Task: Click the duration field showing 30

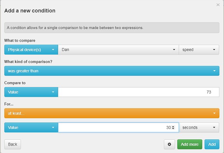Action: click(118, 127)
